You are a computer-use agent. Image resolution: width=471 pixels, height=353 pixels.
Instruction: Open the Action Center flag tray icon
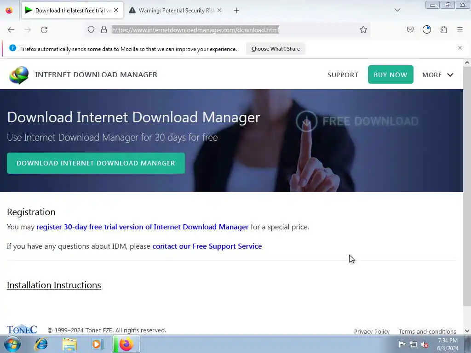click(x=402, y=344)
